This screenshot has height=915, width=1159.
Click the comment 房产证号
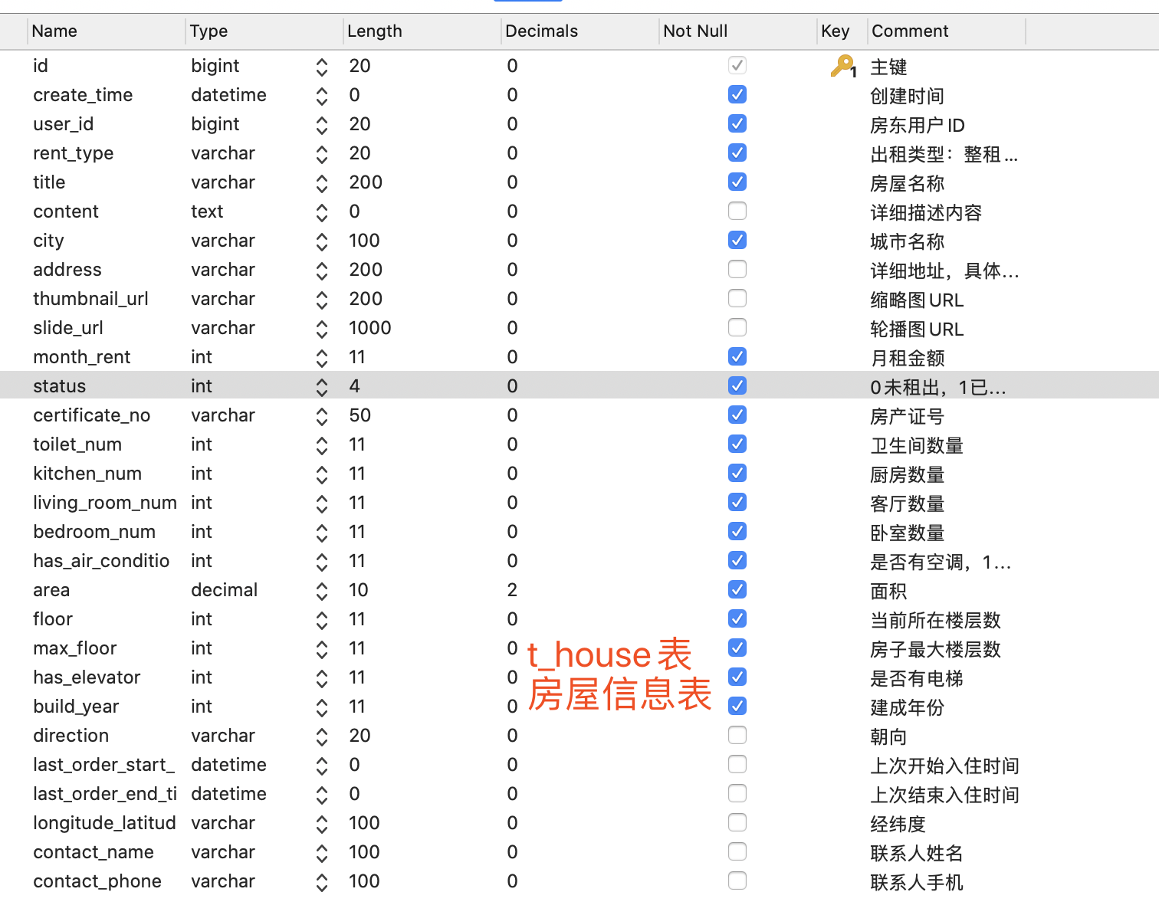pos(908,417)
